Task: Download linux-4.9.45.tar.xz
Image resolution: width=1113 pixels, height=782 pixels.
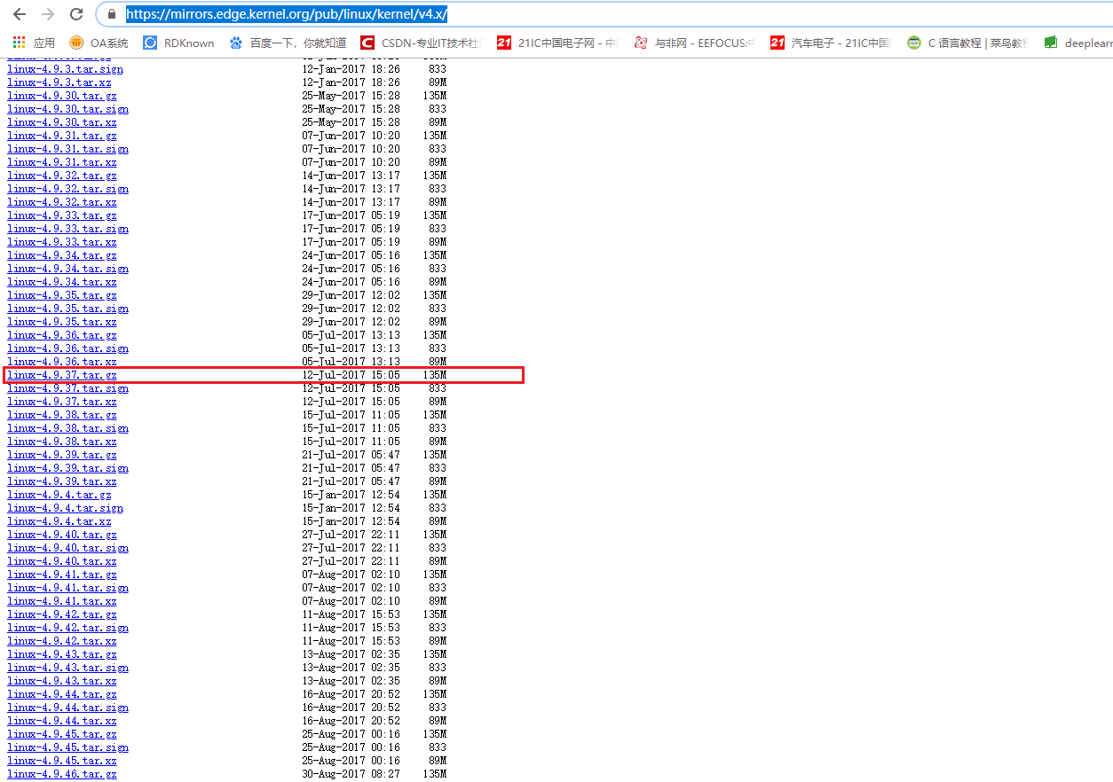Action: 61,761
